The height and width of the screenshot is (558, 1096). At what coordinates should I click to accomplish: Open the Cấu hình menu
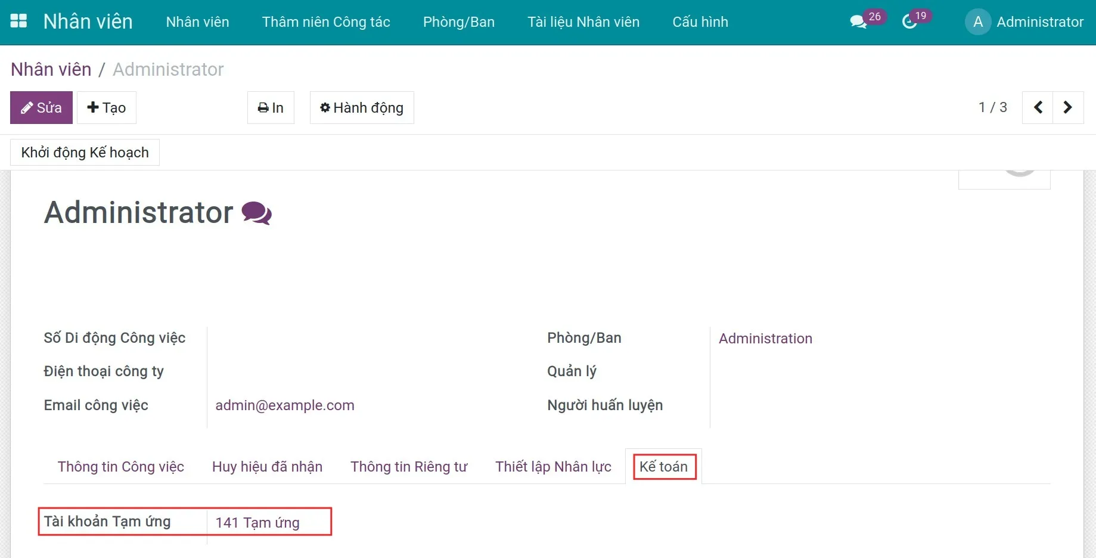(700, 22)
